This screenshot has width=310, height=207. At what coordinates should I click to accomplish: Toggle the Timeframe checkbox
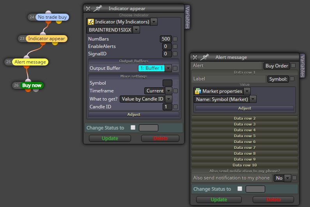[x=175, y=91]
